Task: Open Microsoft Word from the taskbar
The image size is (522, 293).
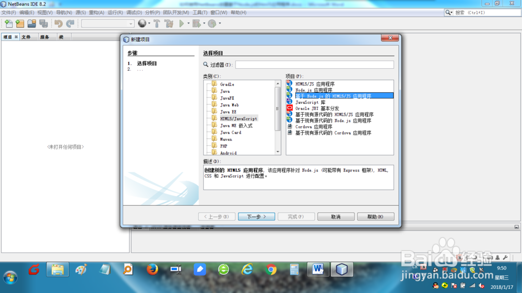Action: (x=317, y=270)
